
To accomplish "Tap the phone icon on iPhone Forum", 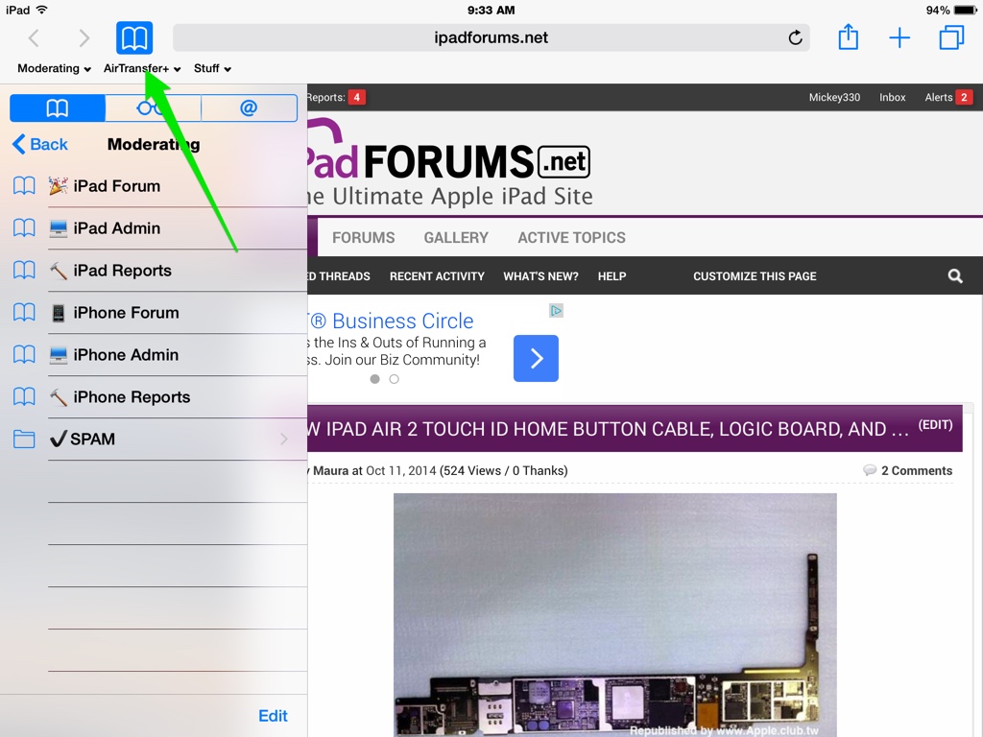I will coord(59,313).
